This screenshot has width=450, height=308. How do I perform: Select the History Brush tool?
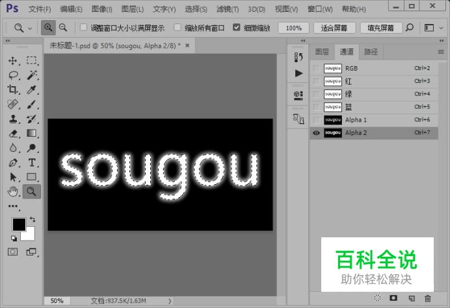coord(32,119)
